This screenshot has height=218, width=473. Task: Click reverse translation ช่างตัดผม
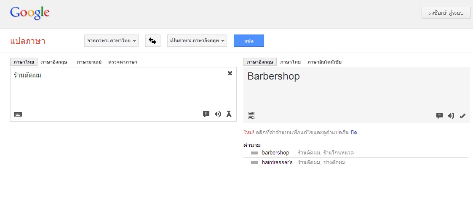click(x=334, y=162)
